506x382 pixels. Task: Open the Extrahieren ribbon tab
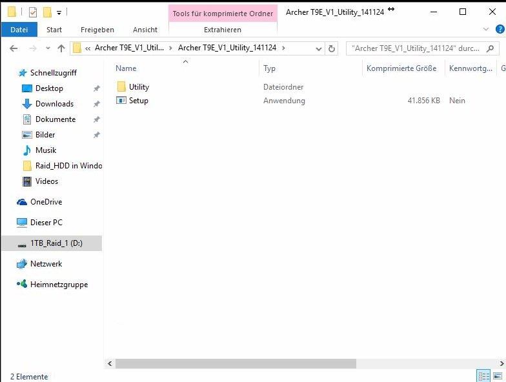(222, 30)
